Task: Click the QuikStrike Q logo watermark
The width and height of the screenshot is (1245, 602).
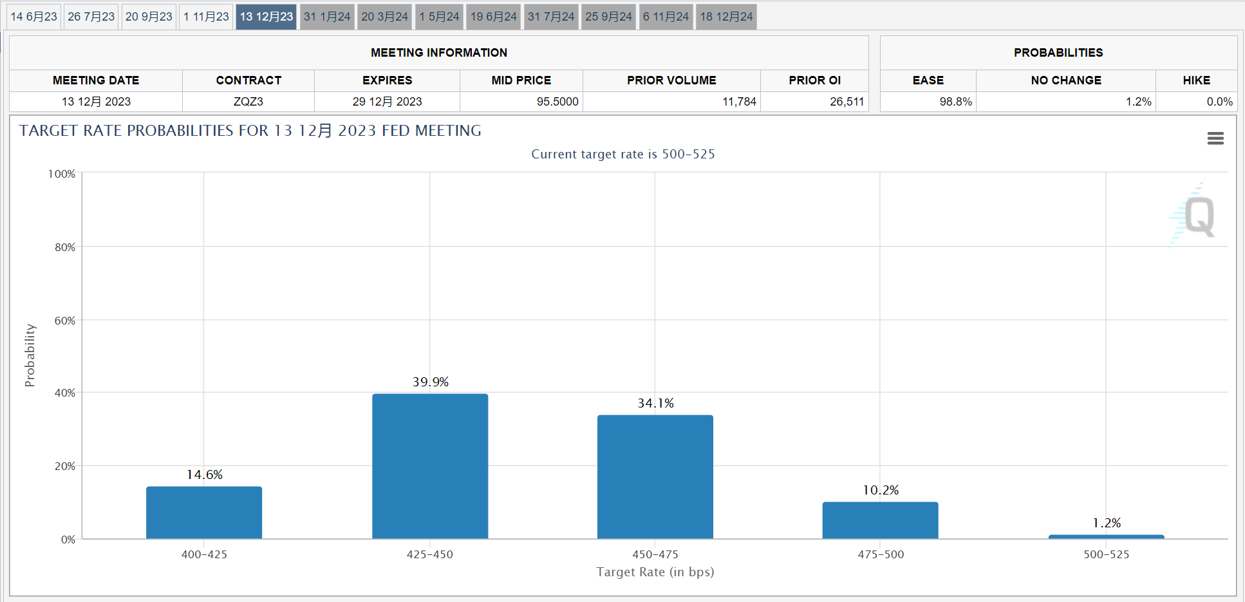Action: 1196,216
